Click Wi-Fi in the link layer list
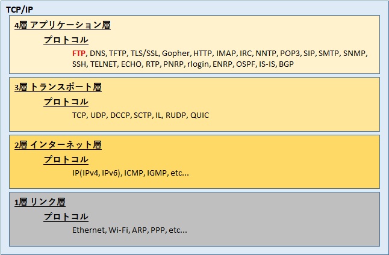 point(118,230)
